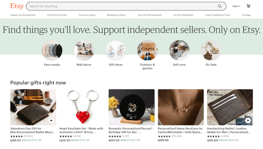Image resolution: width=263 pixels, height=149 pixels.
Task: Open the On Sale circle category
Action: (211, 50)
